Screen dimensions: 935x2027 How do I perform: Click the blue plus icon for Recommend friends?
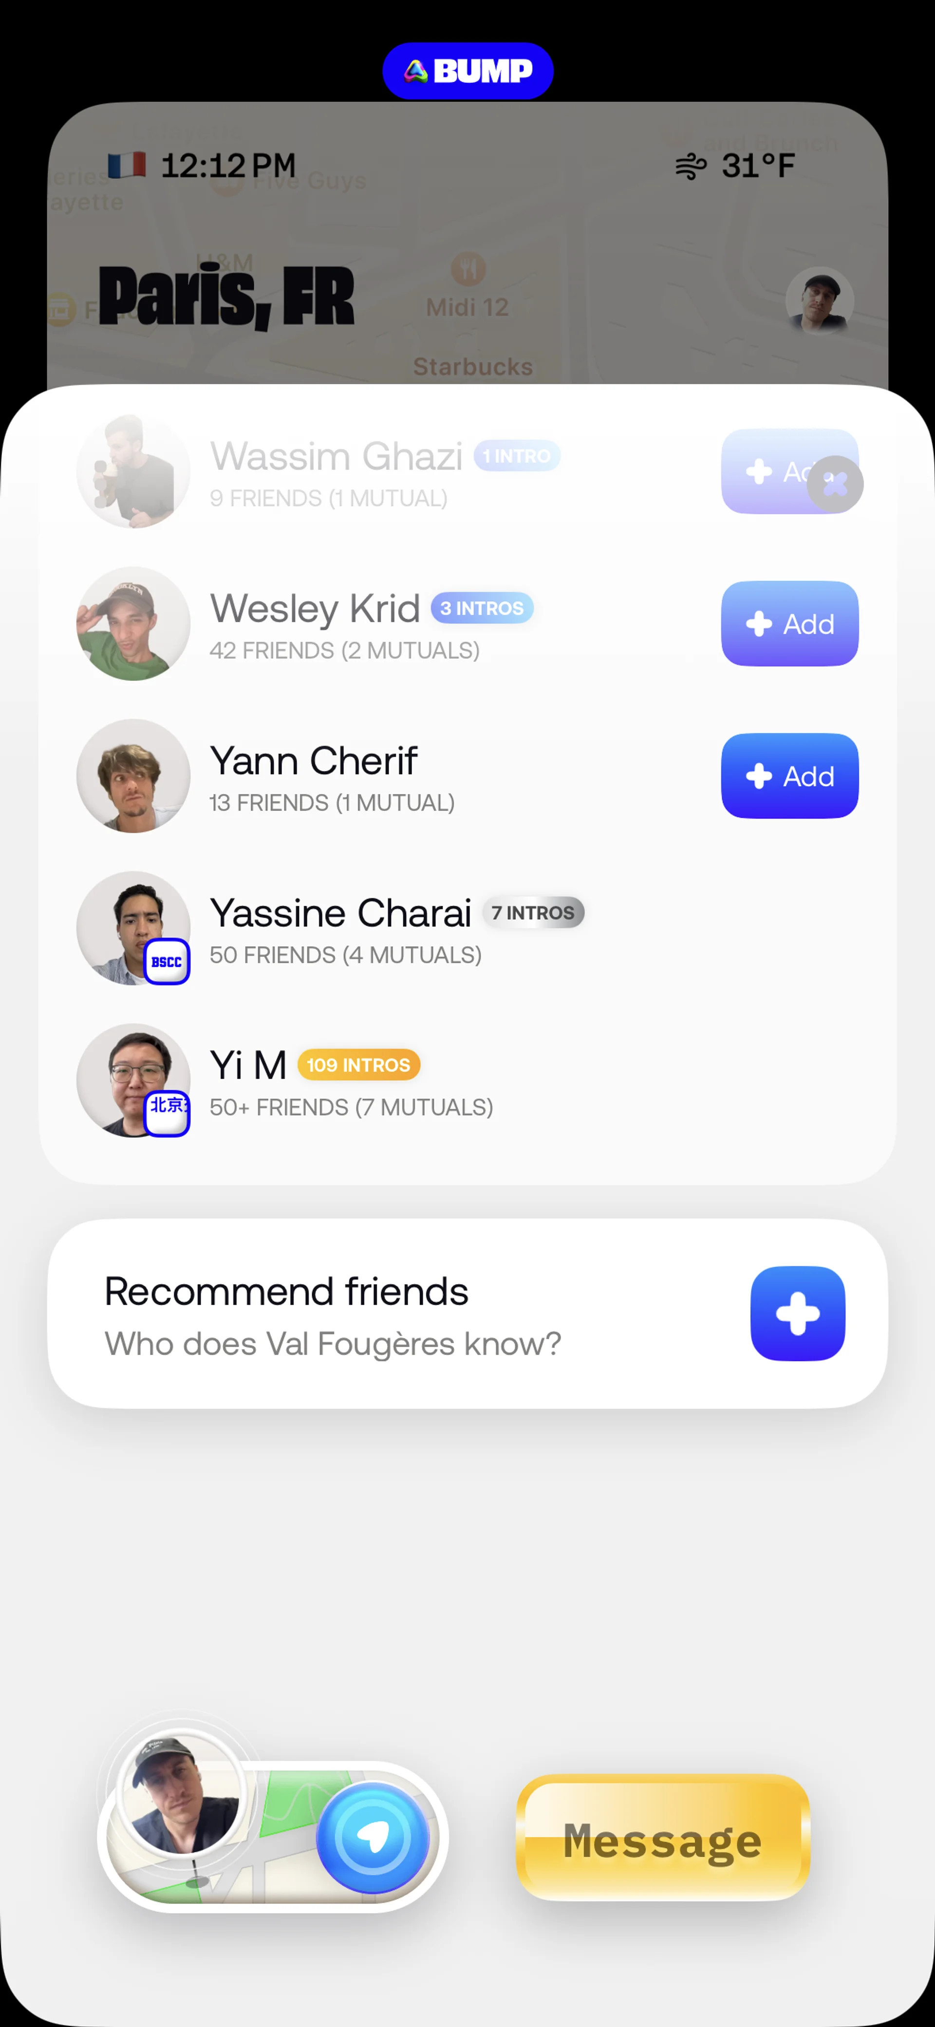[797, 1313]
